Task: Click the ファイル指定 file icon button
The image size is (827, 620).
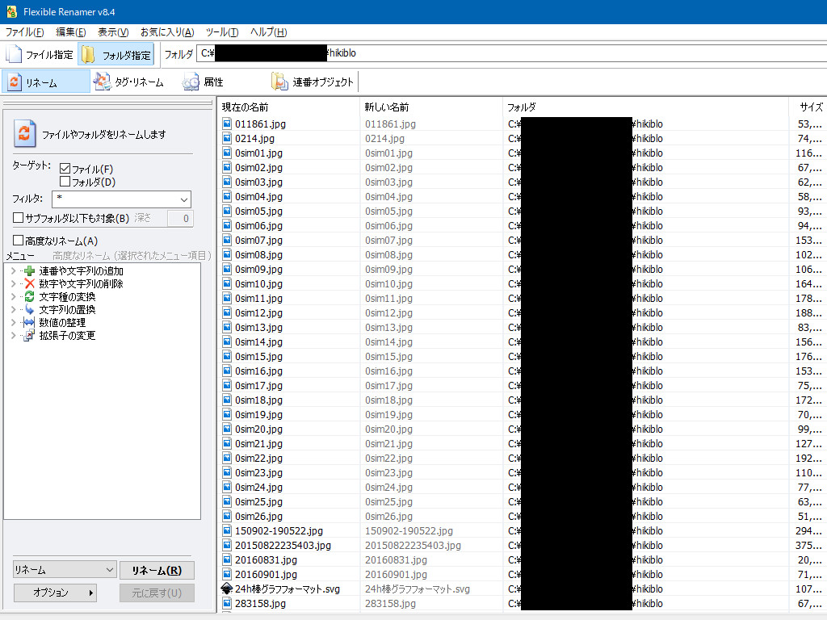Action: (14, 54)
